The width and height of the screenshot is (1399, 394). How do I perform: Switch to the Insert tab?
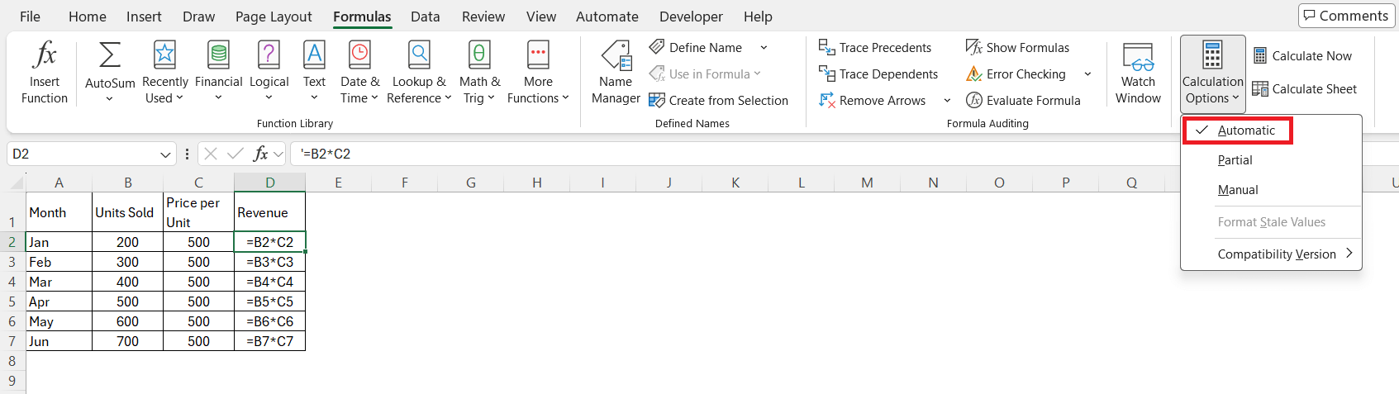pos(144,17)
